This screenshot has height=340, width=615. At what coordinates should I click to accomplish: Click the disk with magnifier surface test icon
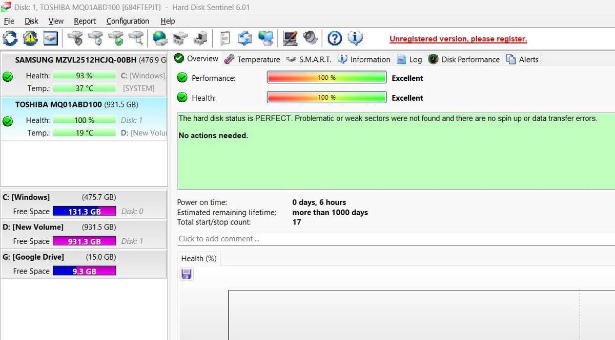coord(136,38)
